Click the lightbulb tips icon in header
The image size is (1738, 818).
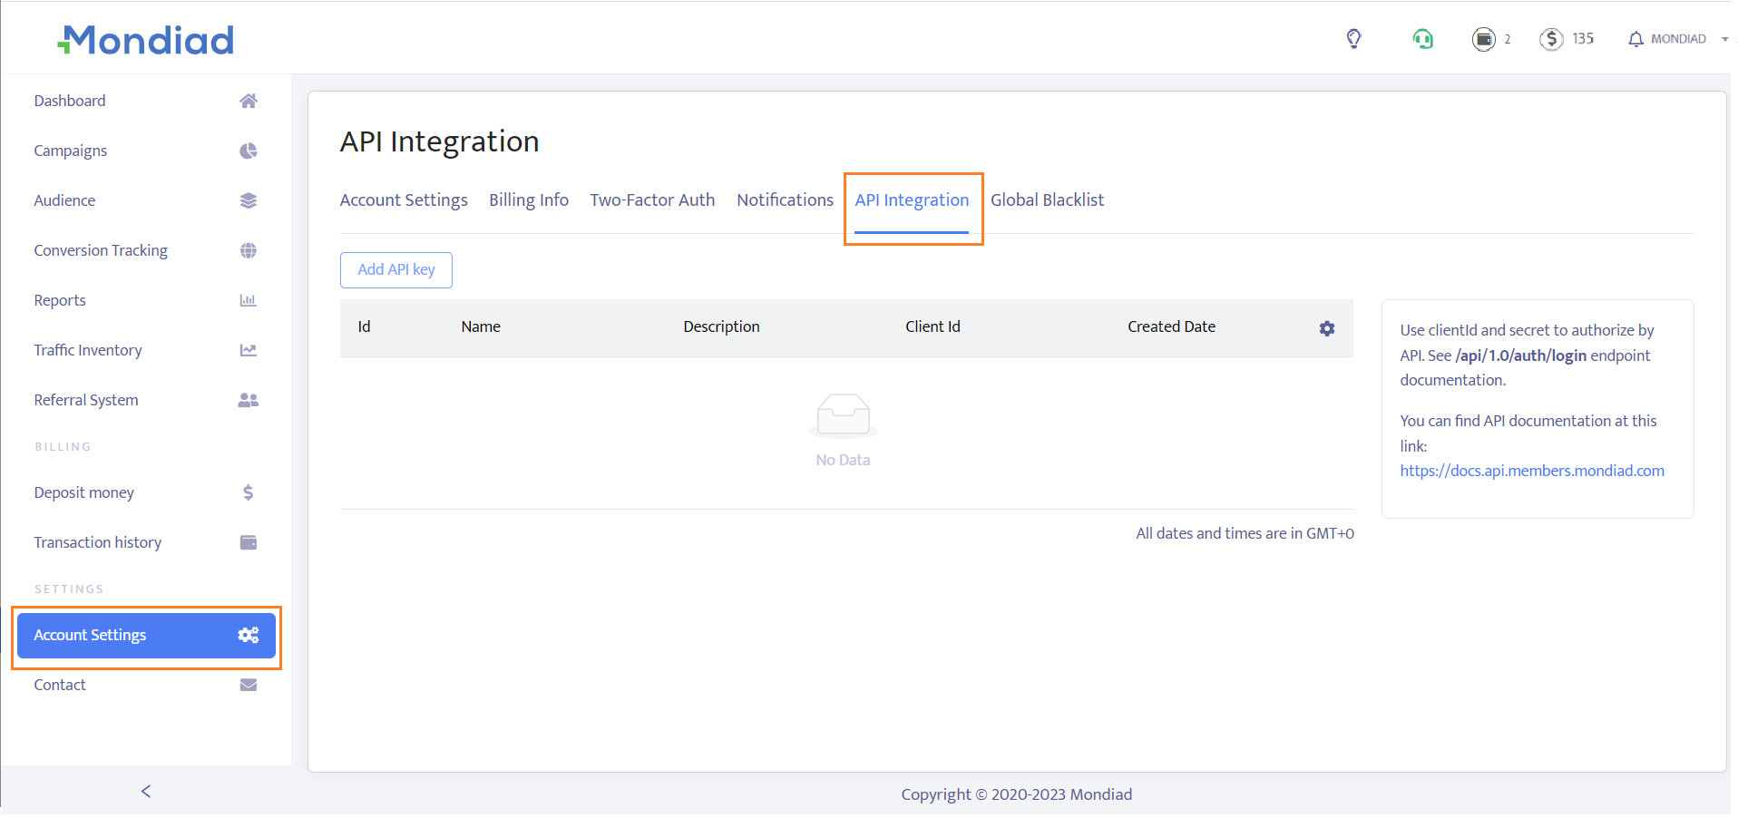[x=1353, y=39]
